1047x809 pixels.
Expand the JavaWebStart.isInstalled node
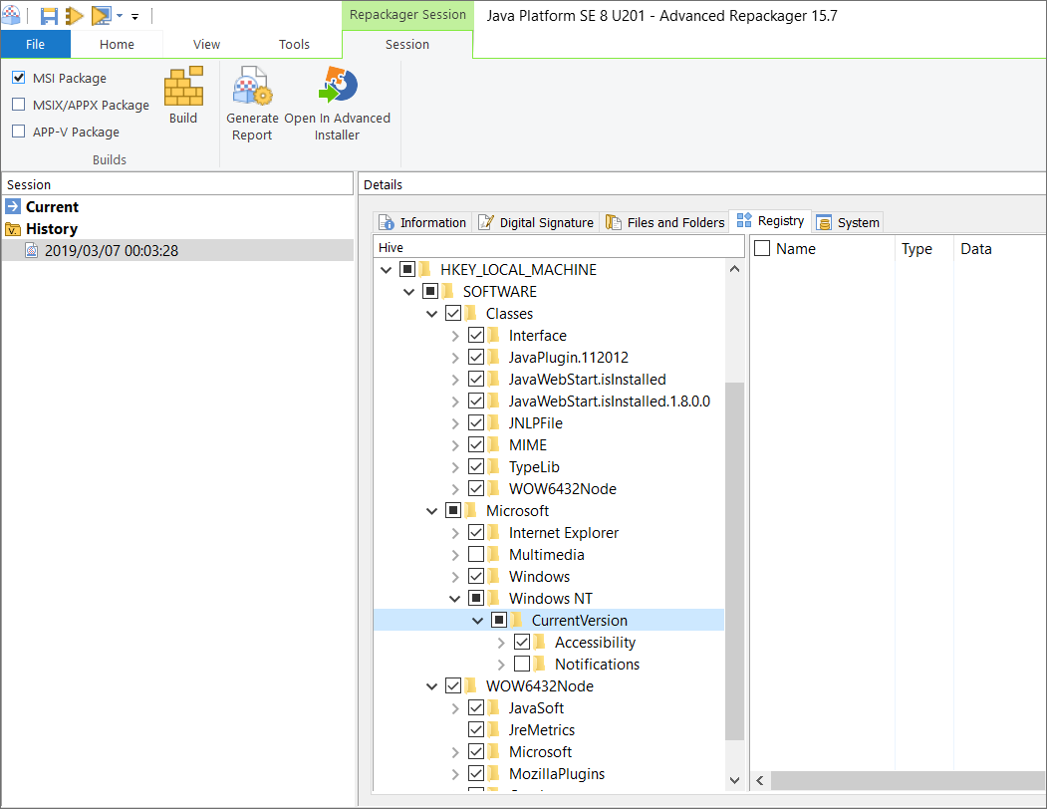(454, 380)
